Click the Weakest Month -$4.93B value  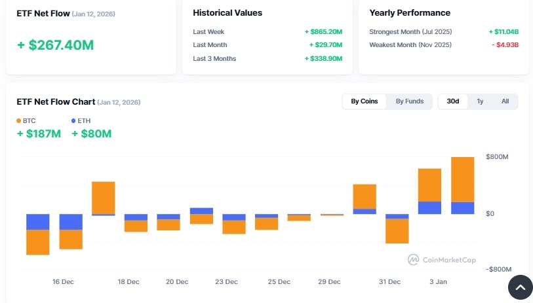[x=505, y=45]
